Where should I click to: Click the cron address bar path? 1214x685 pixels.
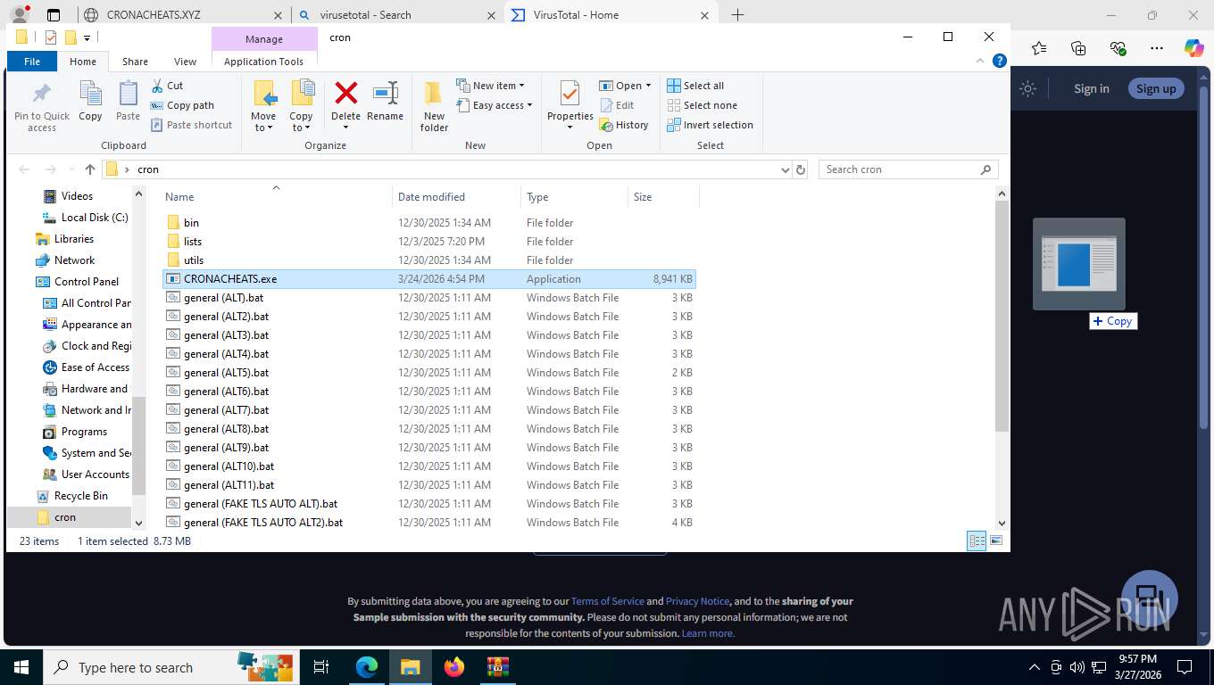click(x=148, y=169)
